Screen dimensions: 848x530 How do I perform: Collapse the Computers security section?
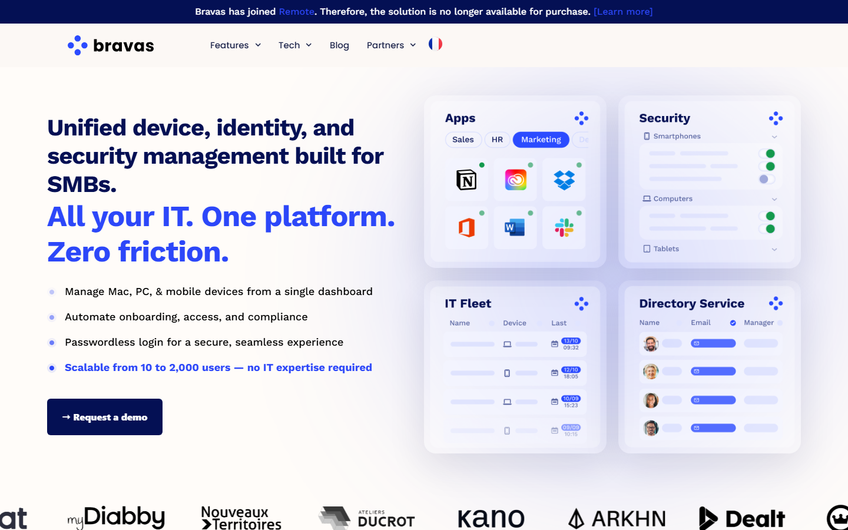click(x=774, y=199)
